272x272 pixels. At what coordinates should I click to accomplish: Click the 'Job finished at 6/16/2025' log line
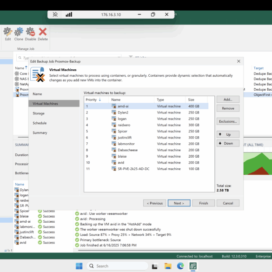pyautogui.click(x=108, y=245)
